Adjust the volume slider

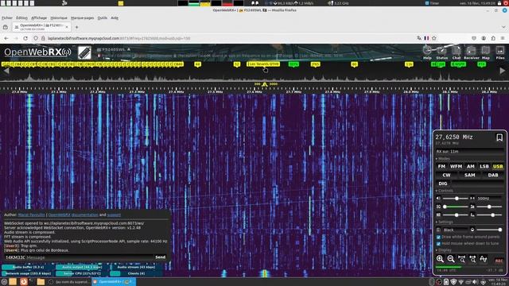456,199
